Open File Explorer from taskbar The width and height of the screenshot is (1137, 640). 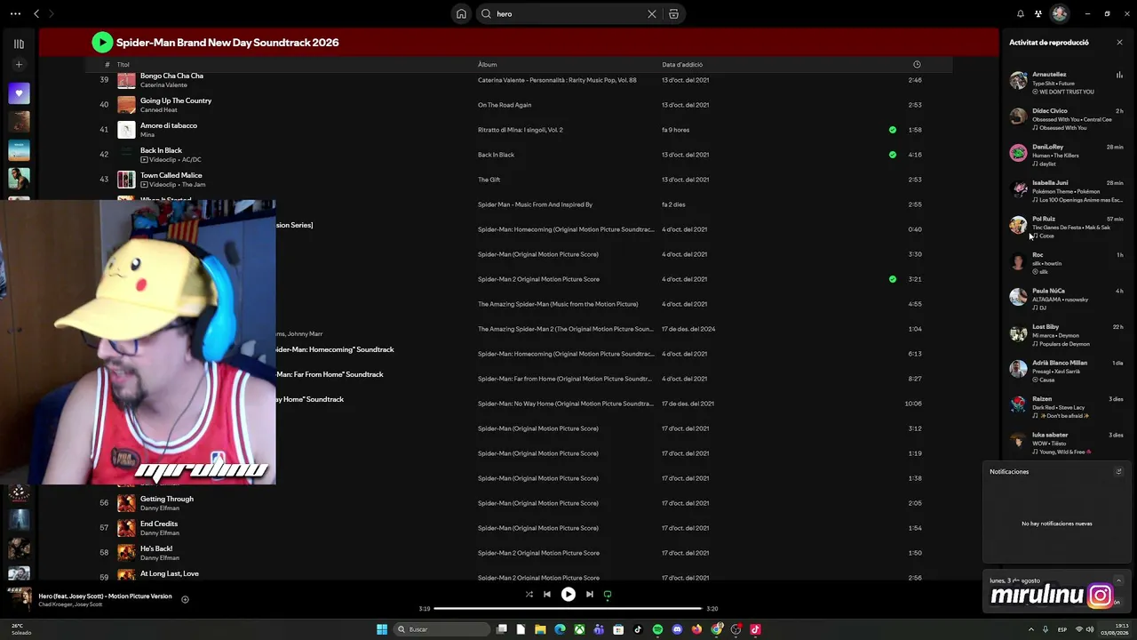[x=540, y=629]
